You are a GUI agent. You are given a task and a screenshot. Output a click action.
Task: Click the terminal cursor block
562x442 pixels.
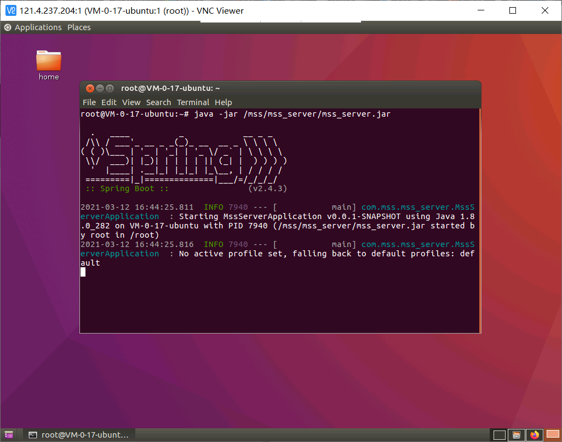83,272
